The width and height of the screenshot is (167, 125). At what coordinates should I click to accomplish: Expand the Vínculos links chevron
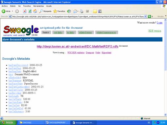coord(166,16)
